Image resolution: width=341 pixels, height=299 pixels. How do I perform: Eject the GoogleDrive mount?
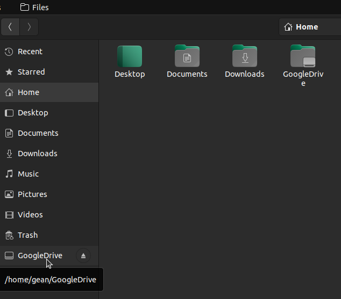point(83,256)
